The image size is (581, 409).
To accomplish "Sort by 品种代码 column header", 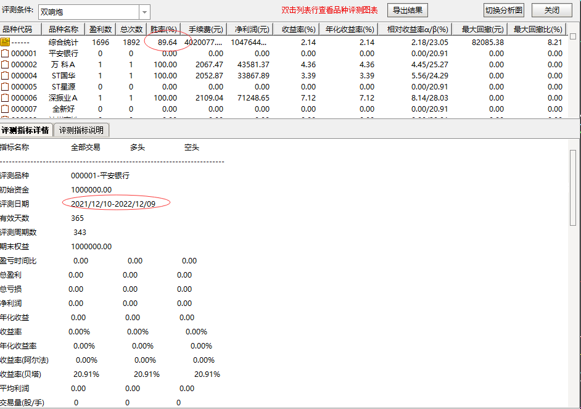I will [x=20, y=29].
